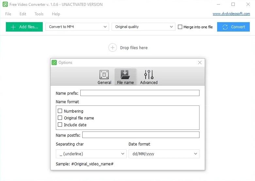Open the File menu
255x181 pixels.
8,14
